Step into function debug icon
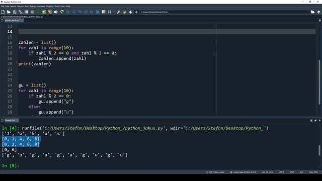This screenshot has height=181, width=322. [80, 12]
